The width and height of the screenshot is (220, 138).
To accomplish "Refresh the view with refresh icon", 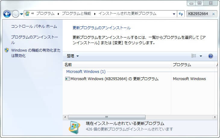I will (181, 14).
